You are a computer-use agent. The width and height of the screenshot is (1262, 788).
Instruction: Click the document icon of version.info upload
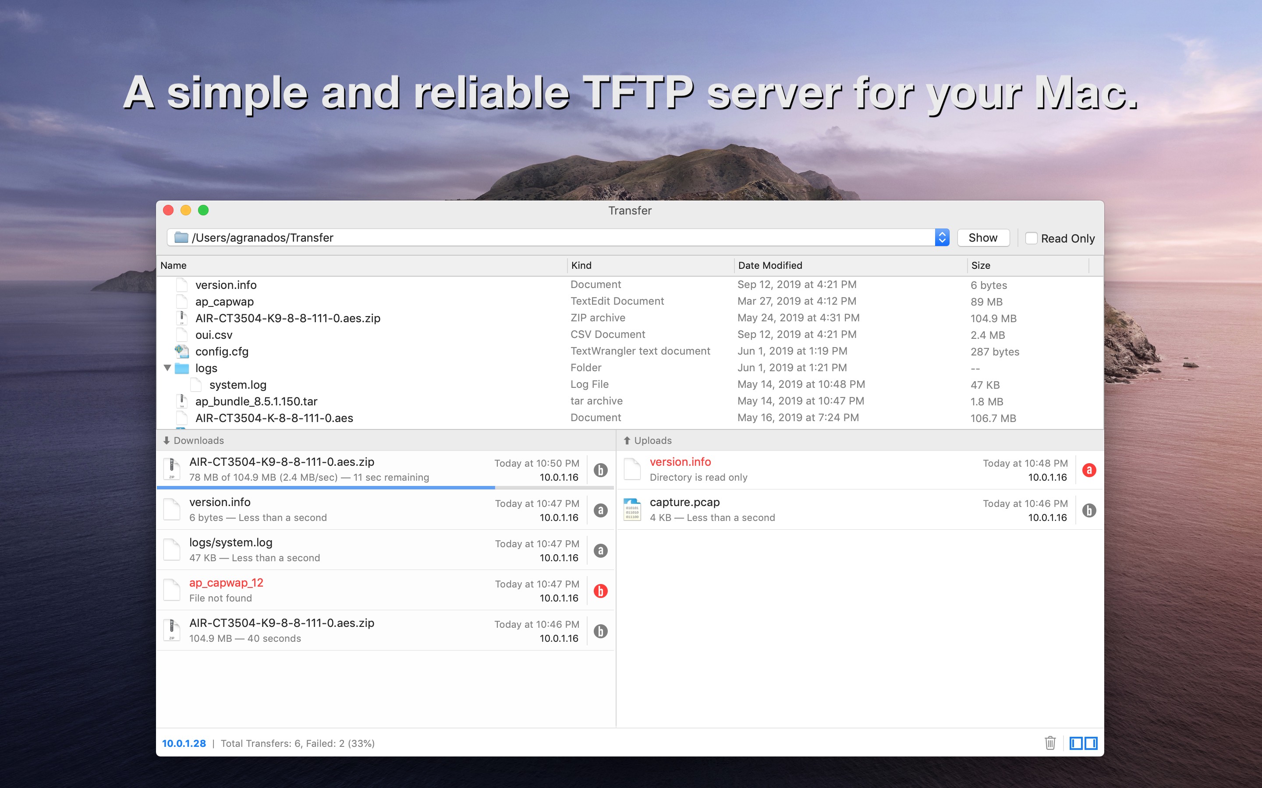coord(632,469)
